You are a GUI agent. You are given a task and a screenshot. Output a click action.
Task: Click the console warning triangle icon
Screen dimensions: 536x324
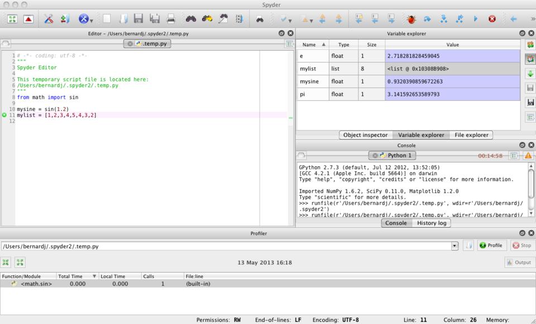click(x=528, y=156)
